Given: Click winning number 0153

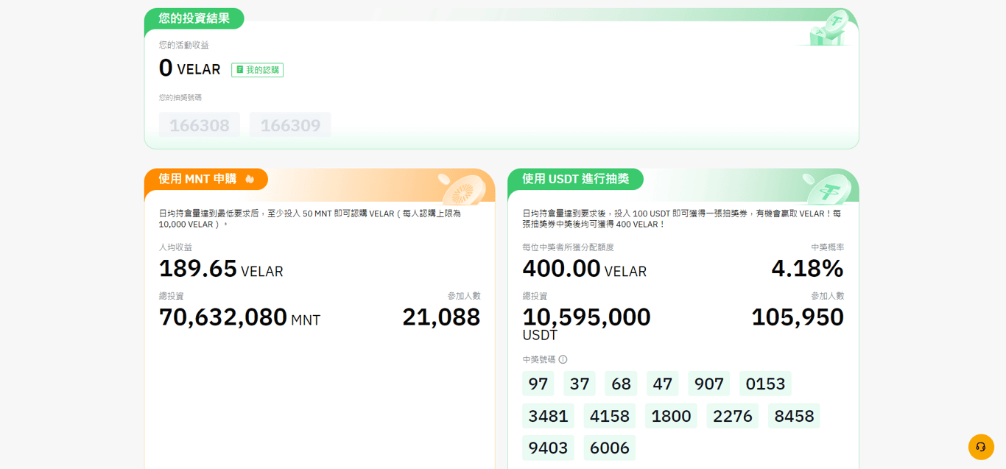Looking at the screenshot, I should [x=765, y=384].
